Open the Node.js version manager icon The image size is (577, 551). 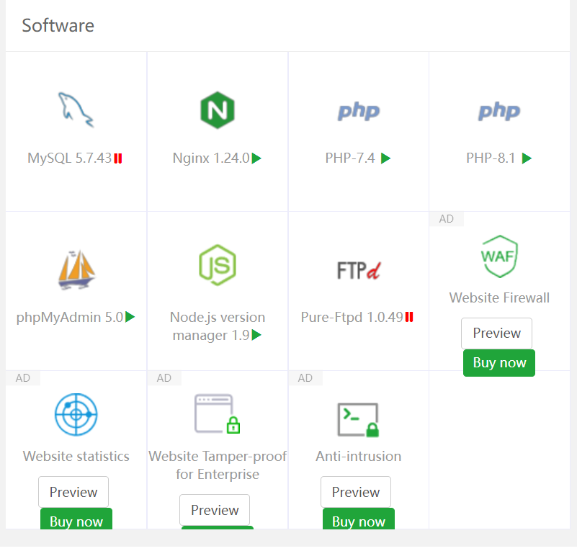[218, 265]
